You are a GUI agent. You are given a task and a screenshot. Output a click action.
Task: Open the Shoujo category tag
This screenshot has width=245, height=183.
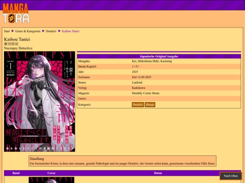click(150, 105)
